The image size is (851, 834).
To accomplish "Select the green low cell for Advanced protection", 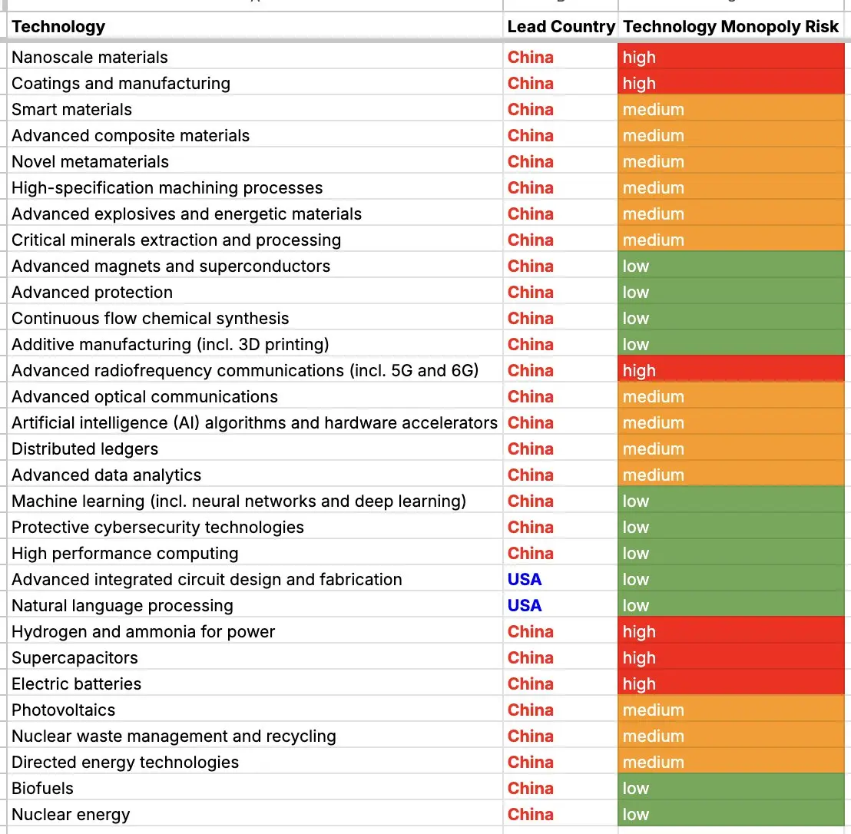I will coord(731,291).
